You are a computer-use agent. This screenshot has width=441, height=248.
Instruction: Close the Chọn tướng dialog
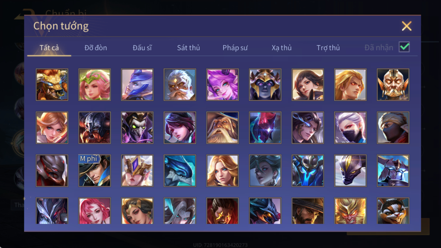click(x=407, y=26)
